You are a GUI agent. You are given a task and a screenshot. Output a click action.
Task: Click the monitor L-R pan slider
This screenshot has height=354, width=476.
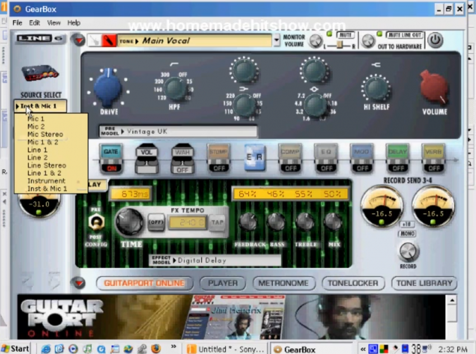click(339, 45)
